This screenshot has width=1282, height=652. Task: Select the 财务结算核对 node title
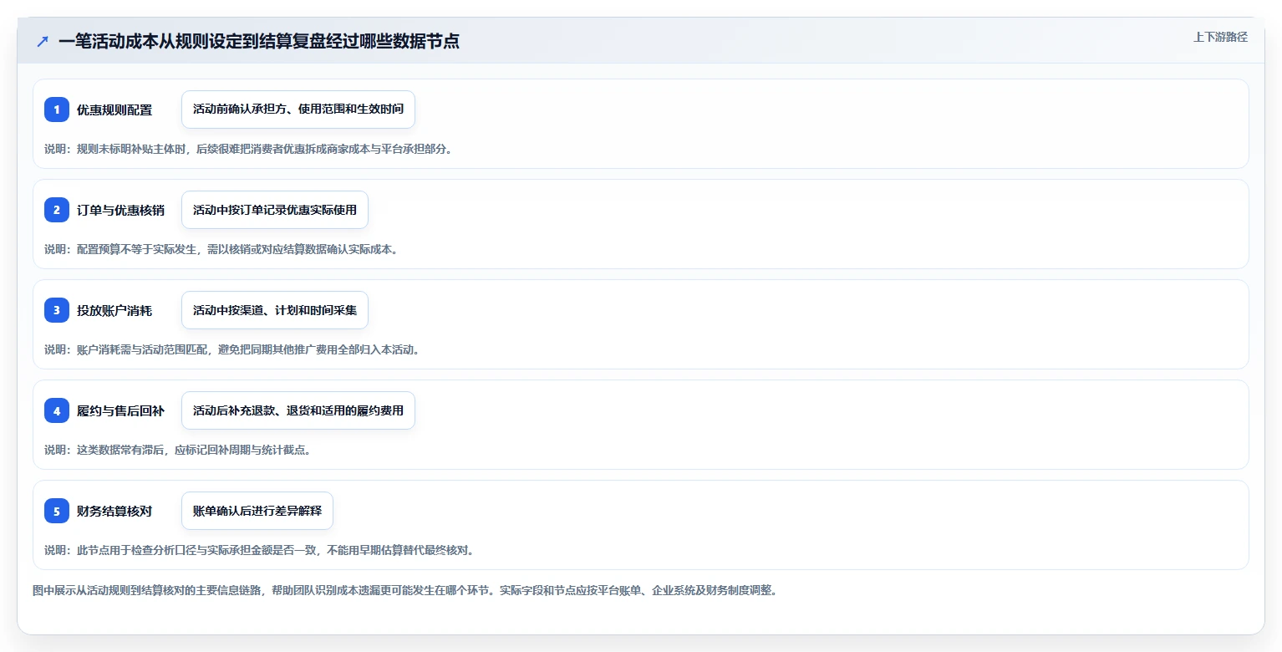(114, 511)
